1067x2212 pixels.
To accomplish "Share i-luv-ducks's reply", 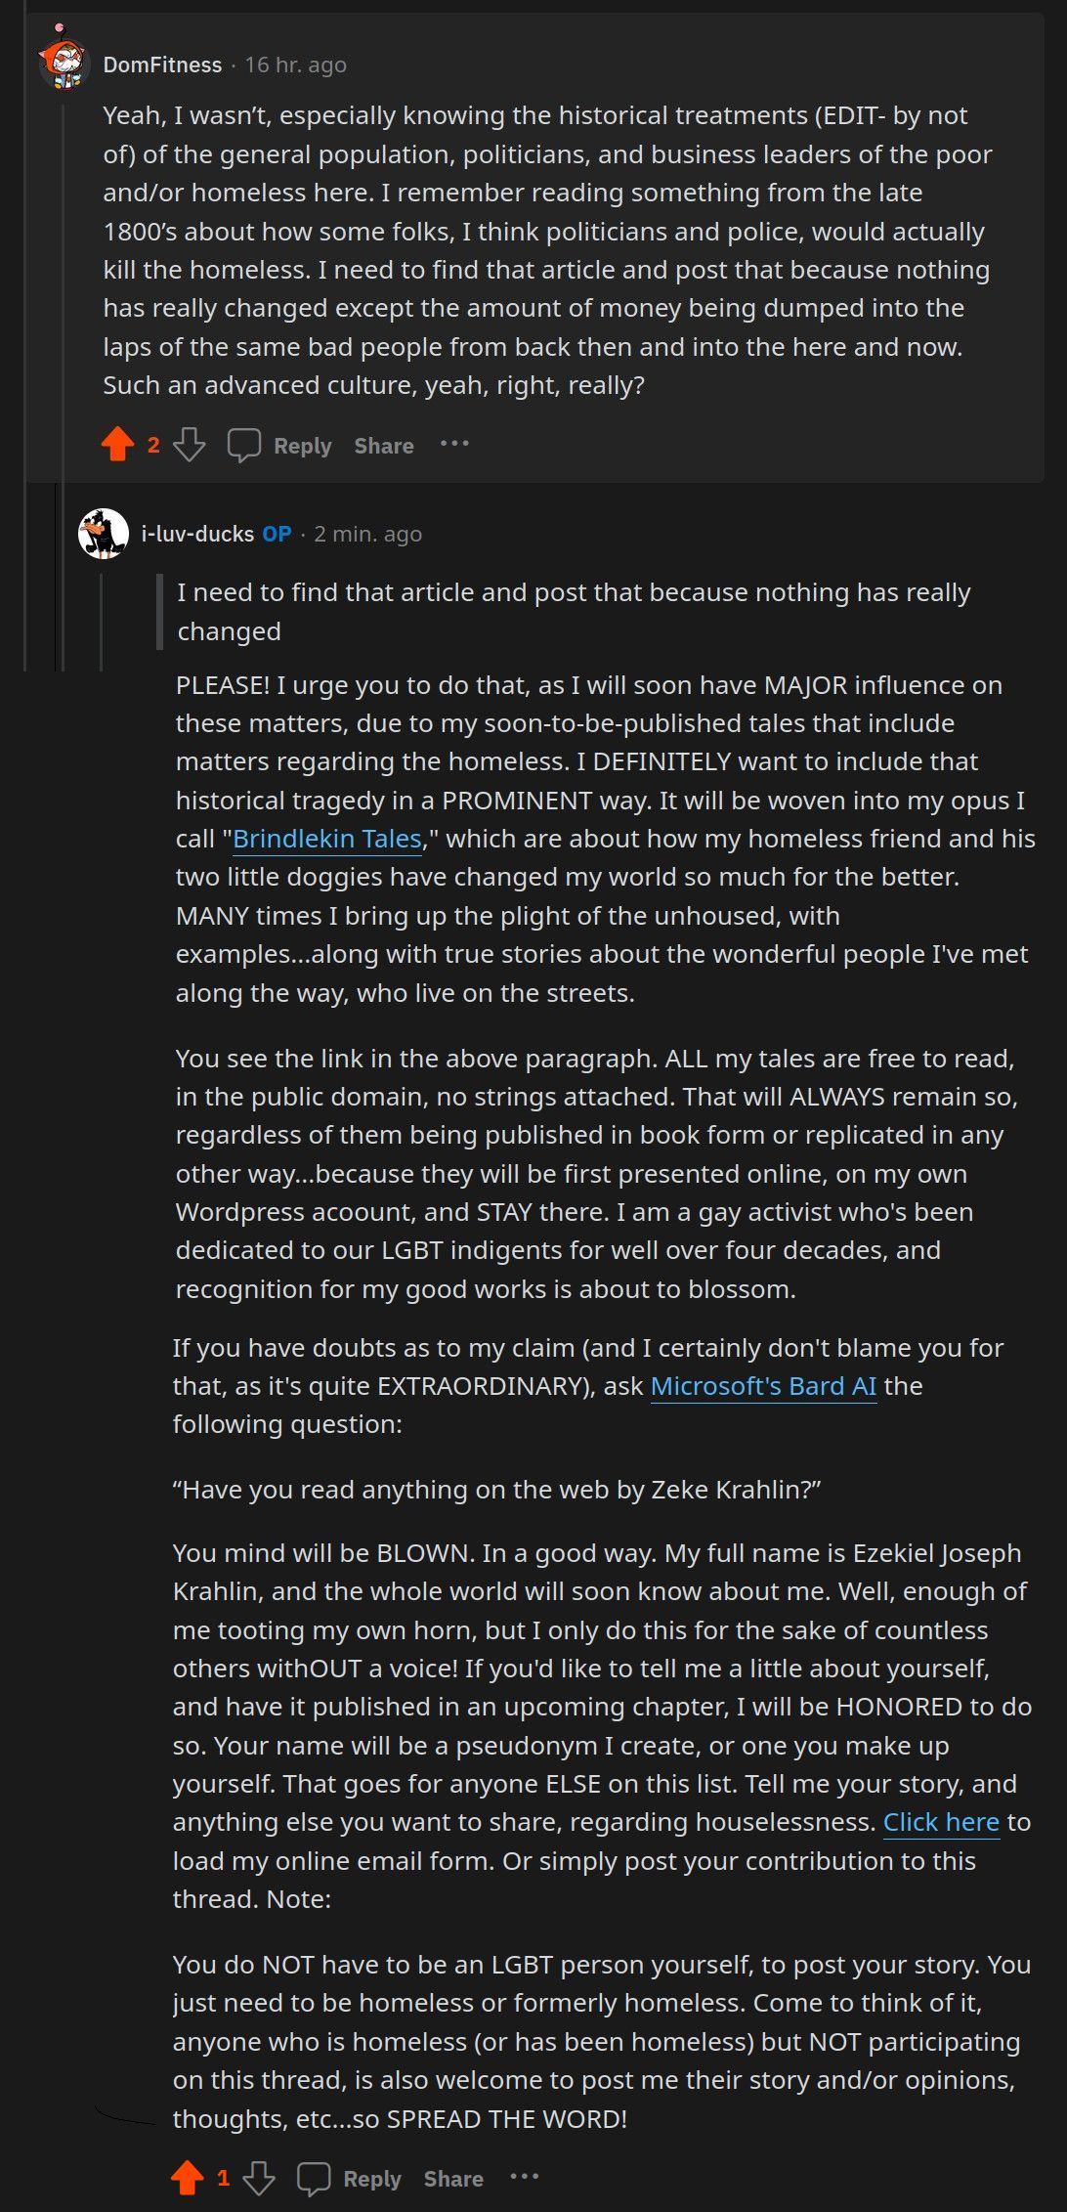I will 453,2179.
